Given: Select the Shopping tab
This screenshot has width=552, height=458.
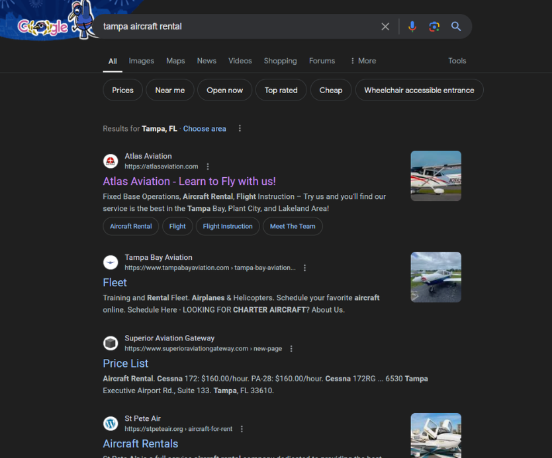Looking at the screenshot, I should click(280, 61).
